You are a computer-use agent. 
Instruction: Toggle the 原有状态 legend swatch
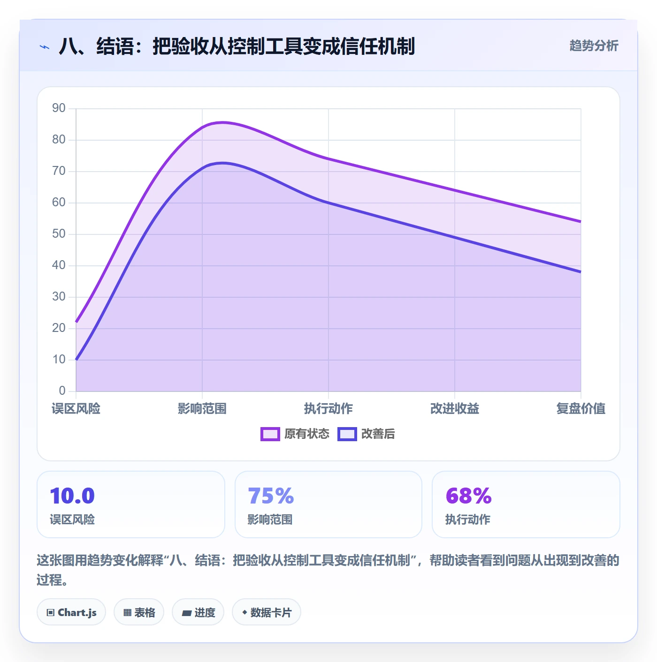(x=270, y=434)
